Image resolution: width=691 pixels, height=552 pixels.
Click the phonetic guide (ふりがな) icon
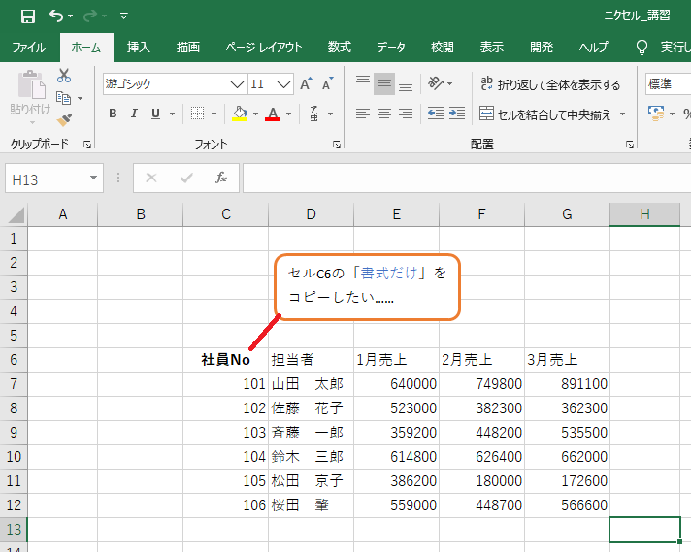click(x=314, y=114)
